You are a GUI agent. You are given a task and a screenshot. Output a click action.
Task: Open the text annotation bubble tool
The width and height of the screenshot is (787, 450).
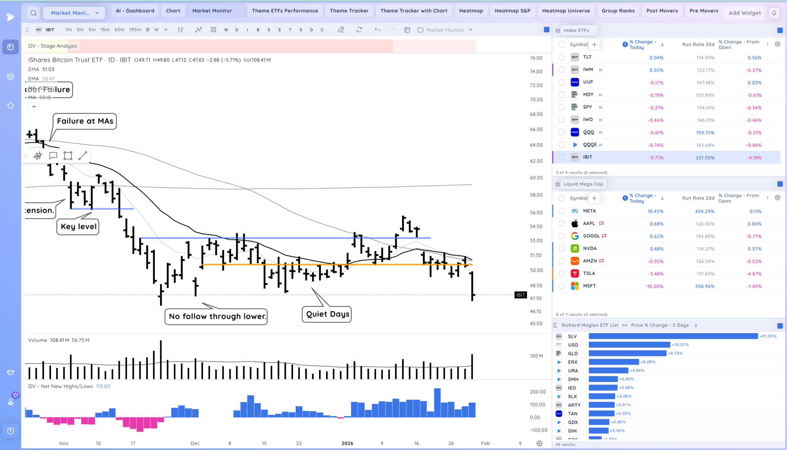[x=53, y=155]
